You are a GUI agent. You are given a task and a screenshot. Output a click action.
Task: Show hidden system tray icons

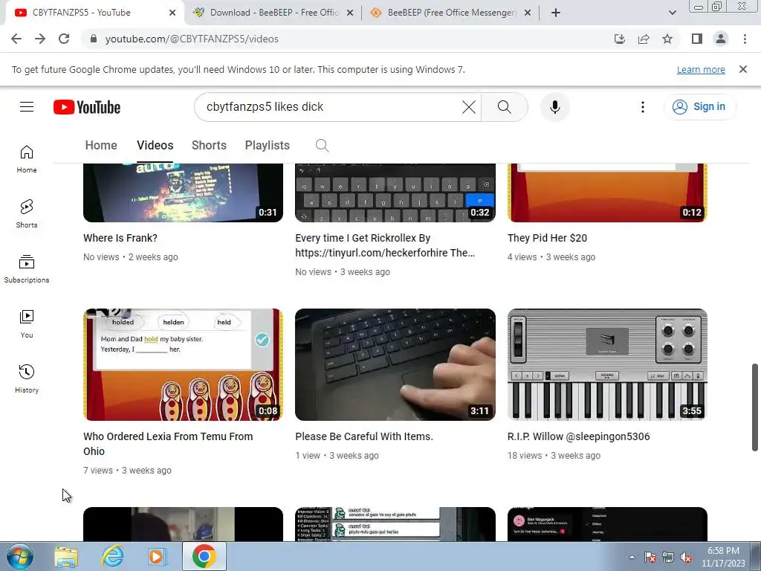pyautogui.click(x=632, y=557)
